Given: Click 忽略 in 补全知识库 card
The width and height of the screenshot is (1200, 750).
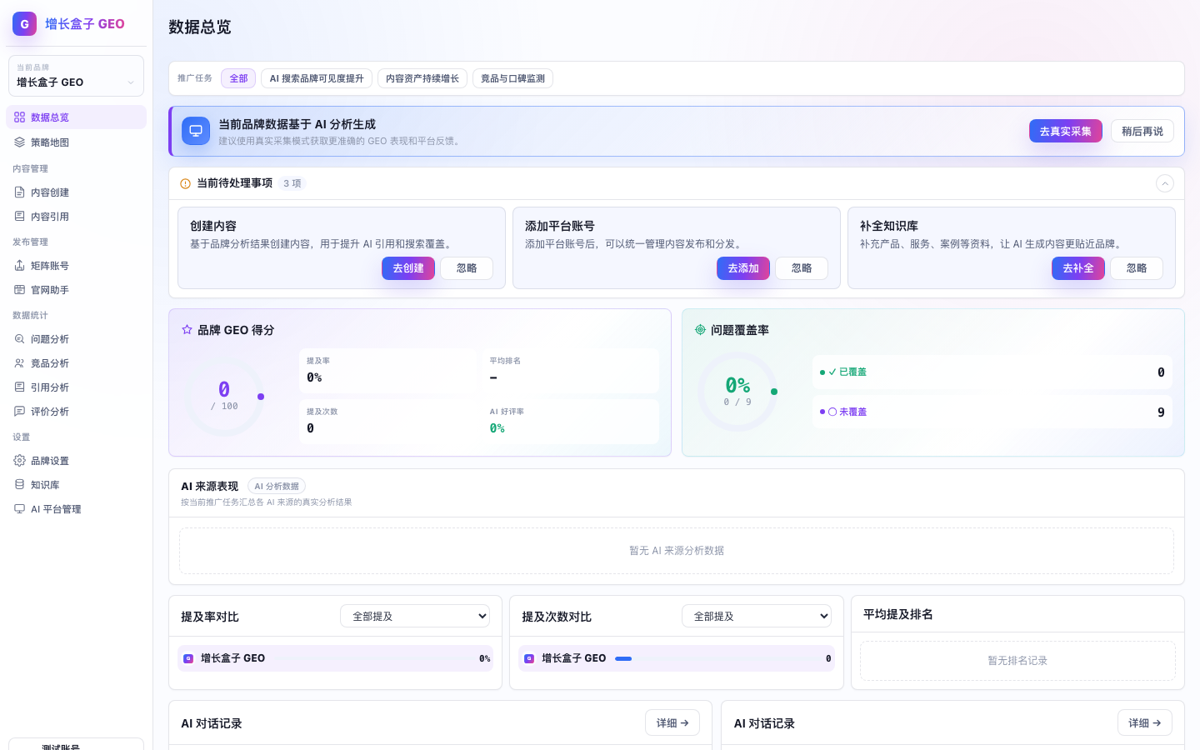Looking at the screenshot, I should pyautogui.click(x=1137, y=268).
